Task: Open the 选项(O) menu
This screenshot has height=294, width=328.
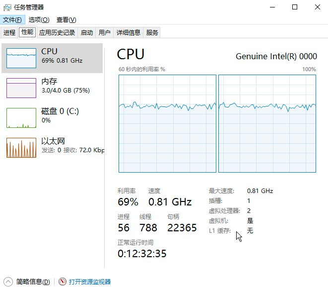Action: coord(39,20)
